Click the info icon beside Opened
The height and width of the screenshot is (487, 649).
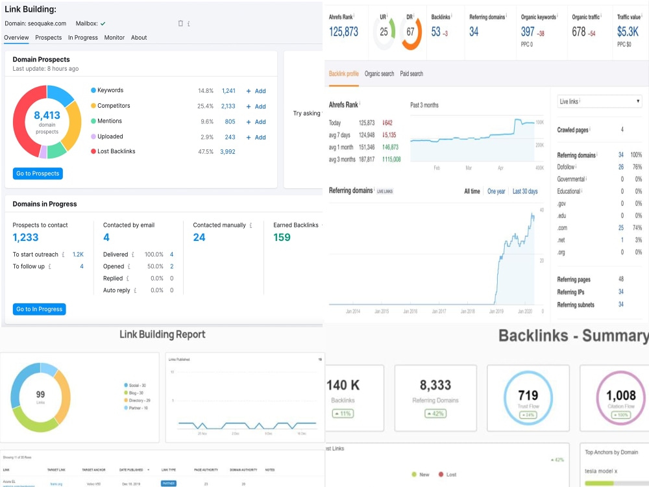pyautogui.click(x=129, y=266)
